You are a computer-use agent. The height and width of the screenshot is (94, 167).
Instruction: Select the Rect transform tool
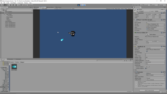[13, 5]
